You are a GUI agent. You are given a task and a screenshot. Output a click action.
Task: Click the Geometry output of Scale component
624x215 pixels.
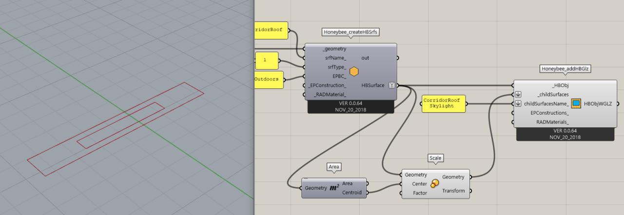point(453,177)
